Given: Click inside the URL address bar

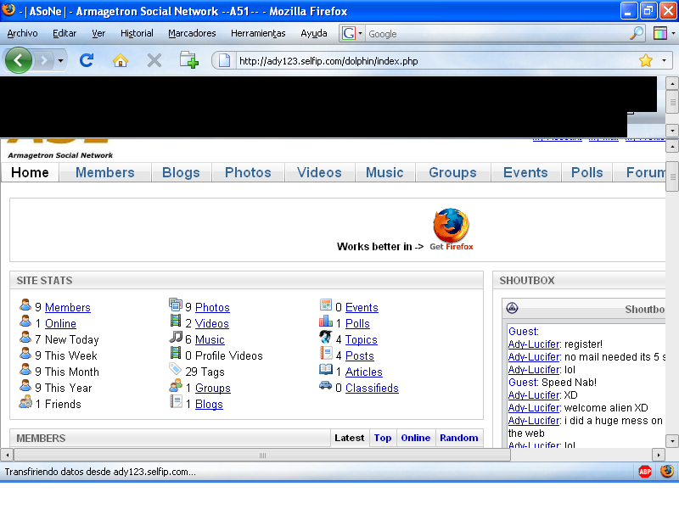Looking at the screenshot, I should point(424,61).
